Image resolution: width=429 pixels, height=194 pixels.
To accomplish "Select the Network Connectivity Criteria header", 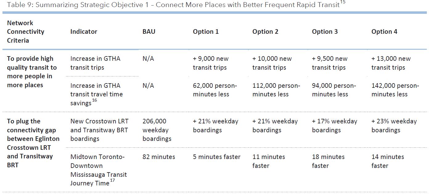I will 26,32.
